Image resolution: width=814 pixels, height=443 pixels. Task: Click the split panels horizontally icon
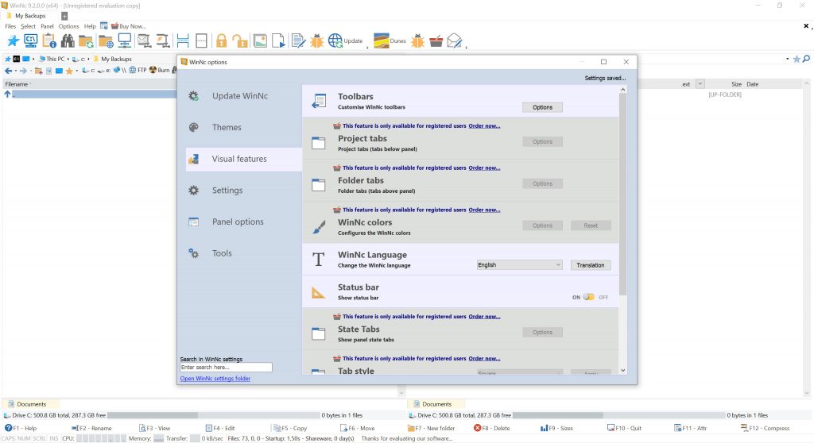tap(183, 40)
